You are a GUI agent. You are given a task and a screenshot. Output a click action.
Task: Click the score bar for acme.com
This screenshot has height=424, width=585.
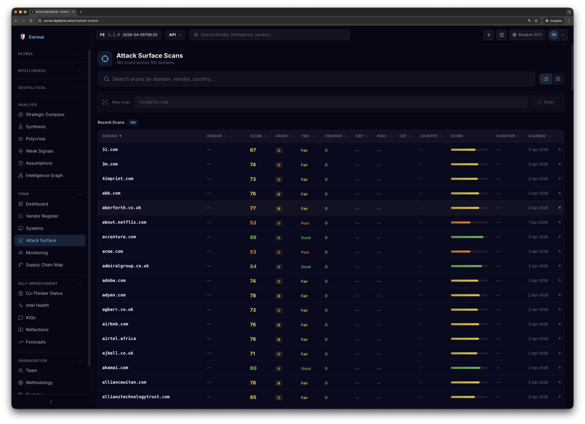pyautogui.click(x=469, y=252)
